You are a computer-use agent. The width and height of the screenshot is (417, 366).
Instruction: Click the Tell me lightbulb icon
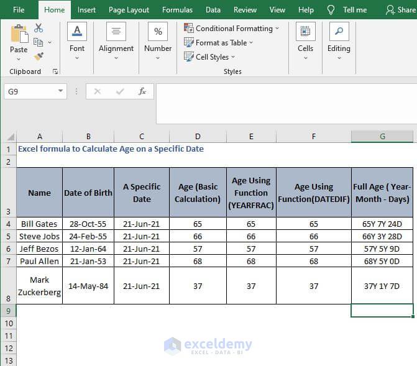pyautogui.click(x=331, y=10)
